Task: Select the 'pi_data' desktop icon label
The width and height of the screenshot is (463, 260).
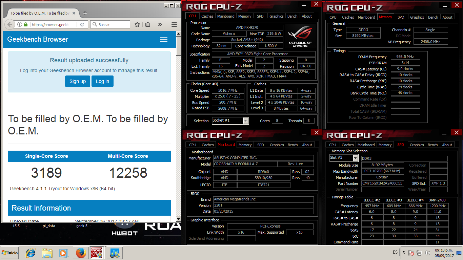Action: (49, 226)
